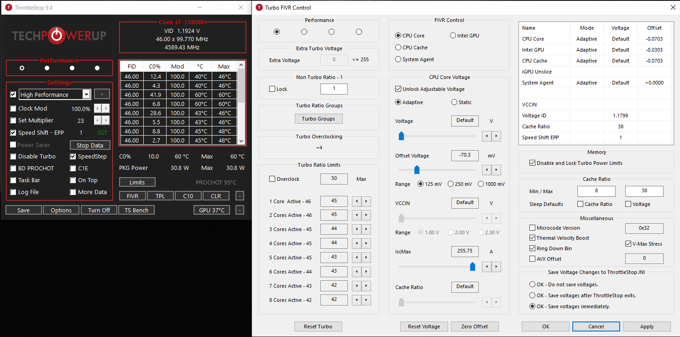Enable BD PROCHOT
The width and height of the screenshot is (680, 337).
tap(13, 168)
